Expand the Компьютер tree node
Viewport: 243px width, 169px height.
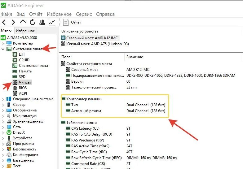click(3, 44)
